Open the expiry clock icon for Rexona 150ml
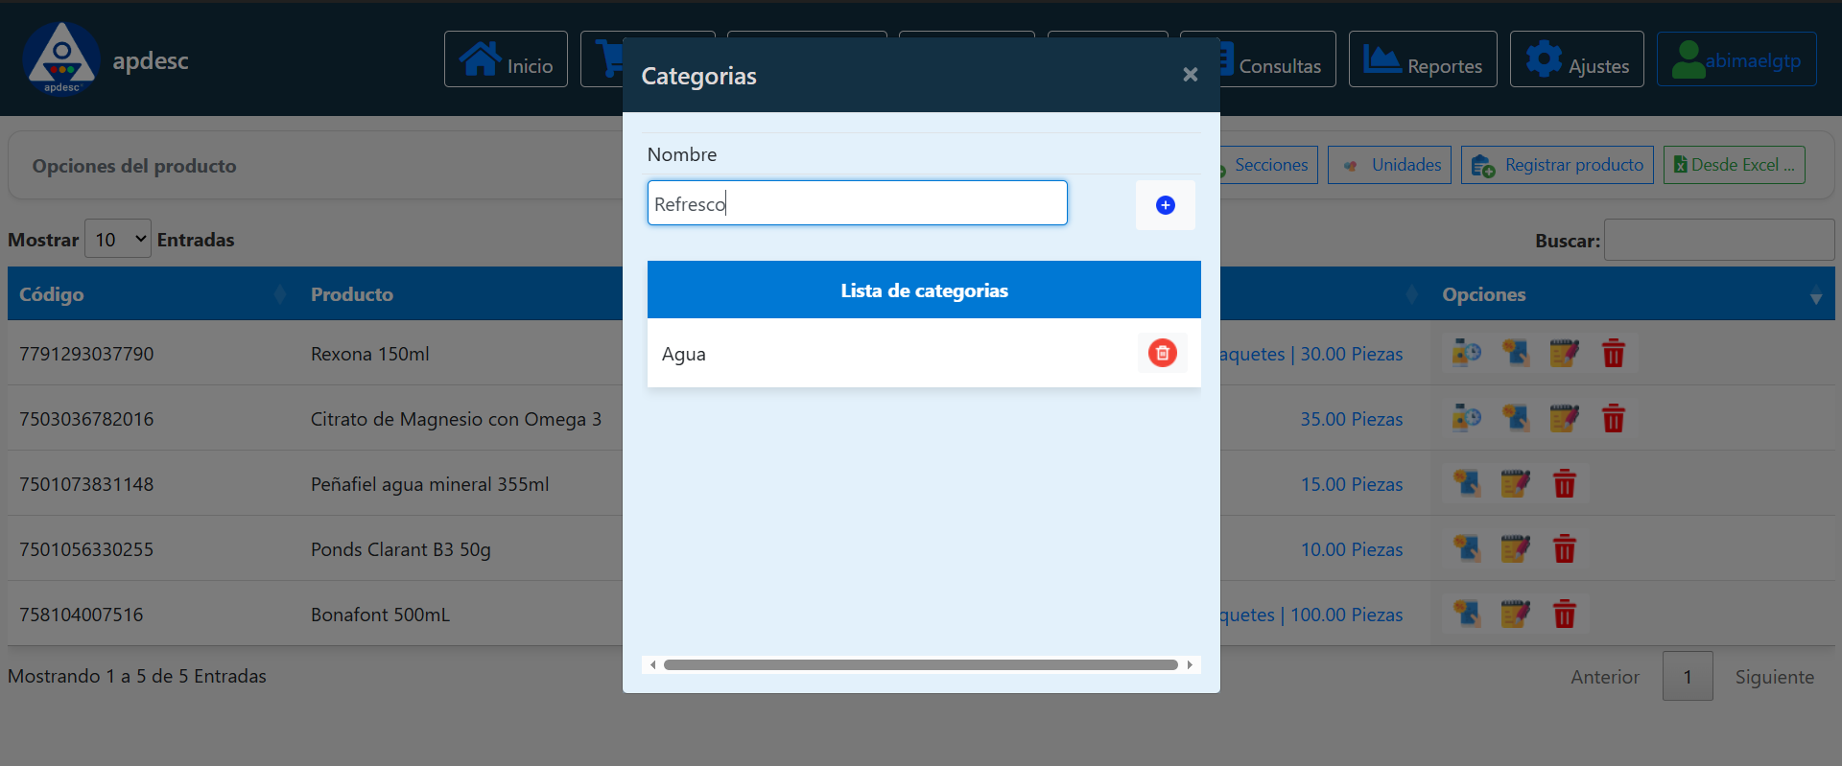 pos(1466,353)
